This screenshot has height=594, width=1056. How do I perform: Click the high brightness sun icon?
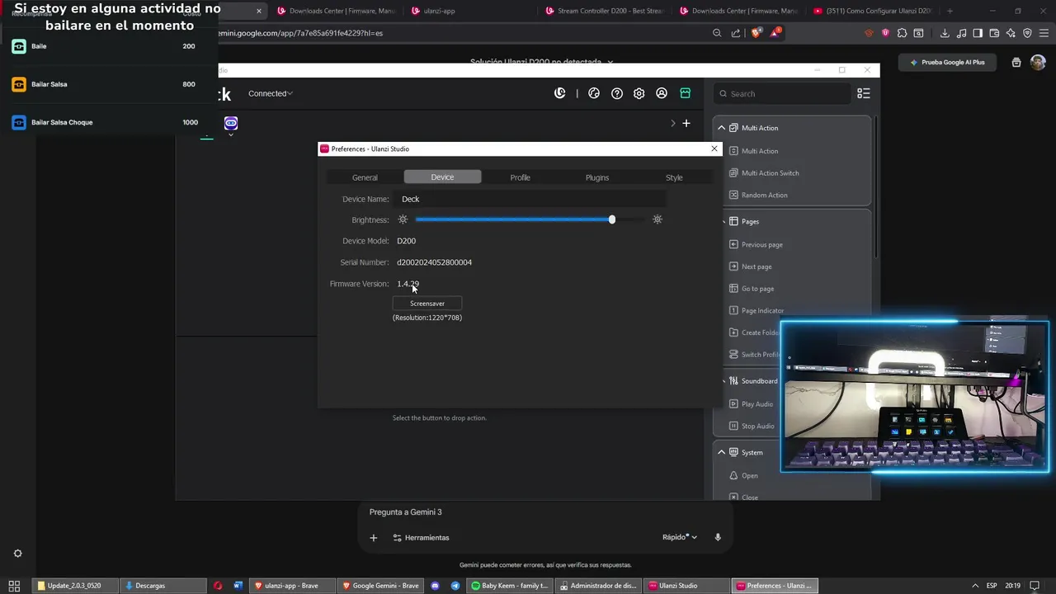[x=658, y=219]
